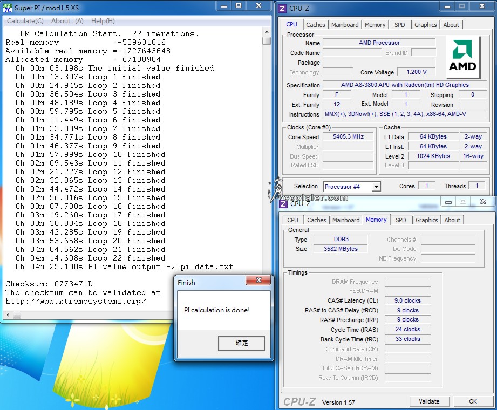The image size is (497, 410).
Task: Click the L1 Inst. 64 KBytes value
Action: click(433, 146)
